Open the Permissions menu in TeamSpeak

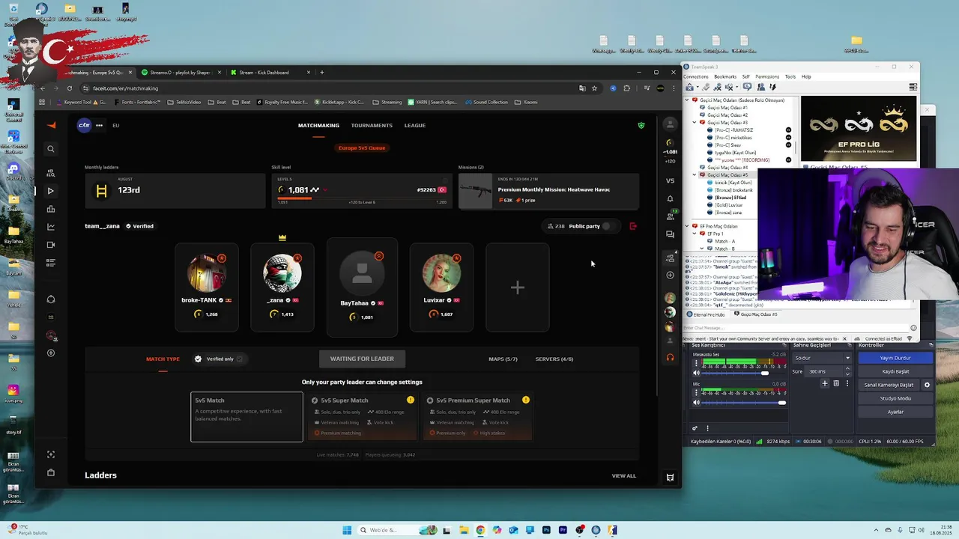tap(767, 76)
